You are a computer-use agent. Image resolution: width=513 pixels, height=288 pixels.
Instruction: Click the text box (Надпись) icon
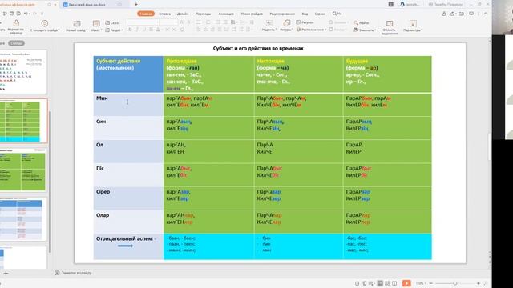[x=269, y=23]
